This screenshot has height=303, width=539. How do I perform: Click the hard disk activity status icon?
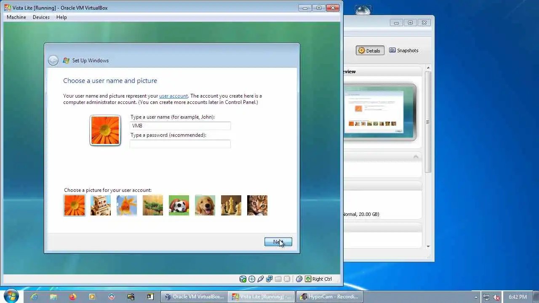pos(243,279)
